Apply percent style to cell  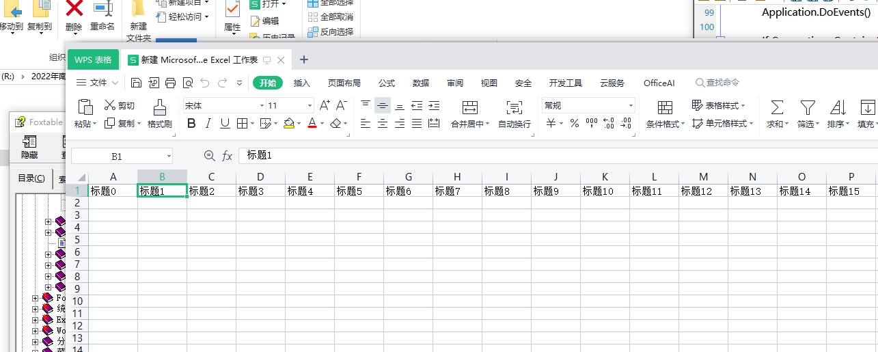(x=575, y=124)
